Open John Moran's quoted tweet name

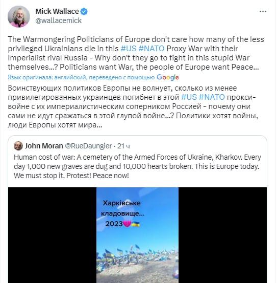44,146
